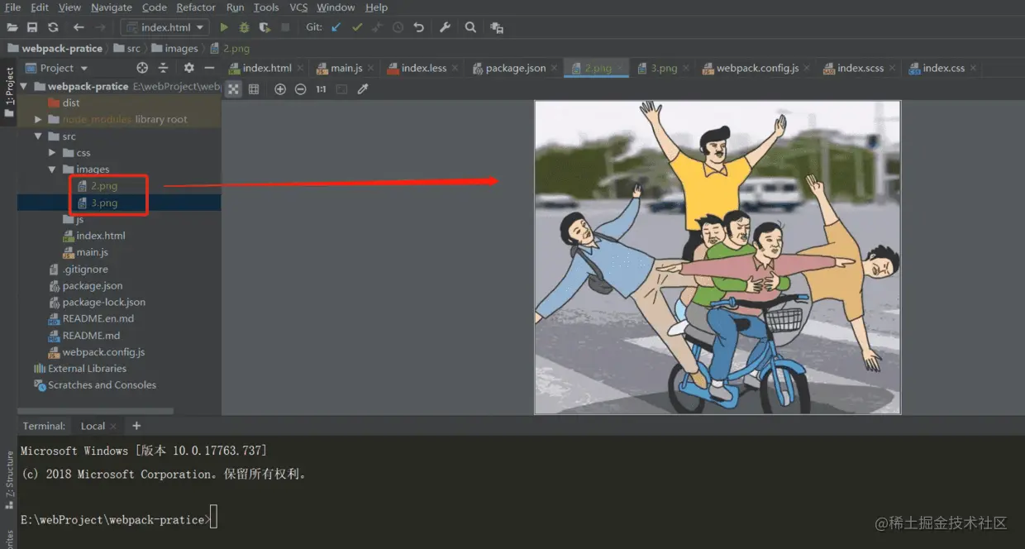1025x549 pixels.
Task: Commit changes with the green checkmark icon
Action: pos(357,27)
